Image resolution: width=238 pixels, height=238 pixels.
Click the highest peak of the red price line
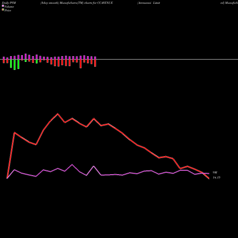(x=58, y=114)
